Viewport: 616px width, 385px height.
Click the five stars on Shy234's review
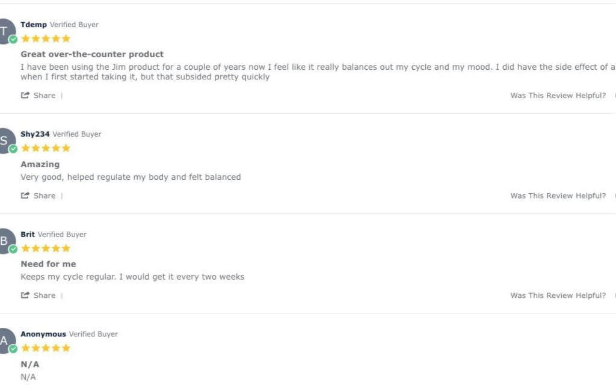pyautogui.click(x=46, y=148)
